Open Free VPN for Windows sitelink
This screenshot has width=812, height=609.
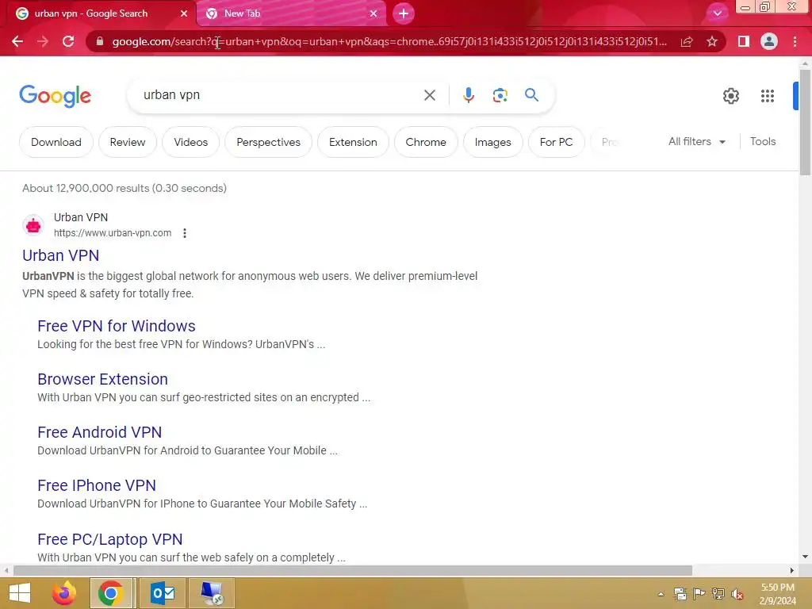coord(117,326)
